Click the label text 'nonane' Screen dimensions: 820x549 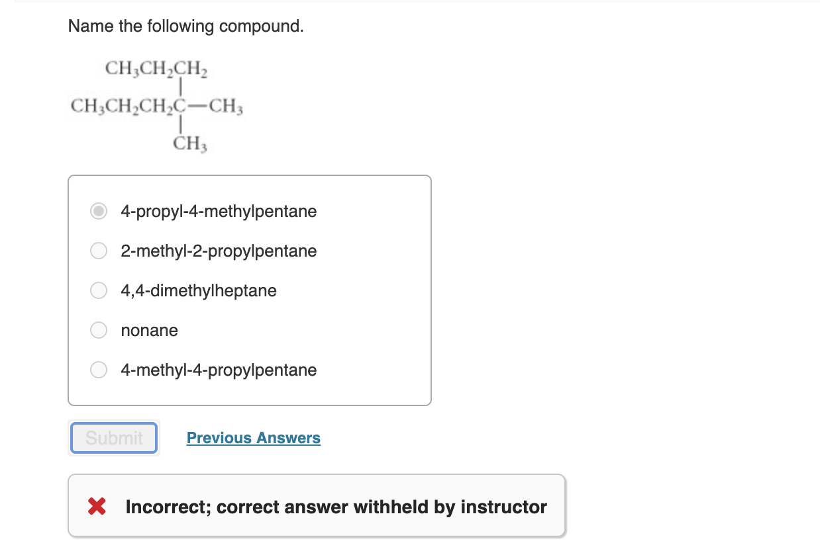click(x=149, y=330)
